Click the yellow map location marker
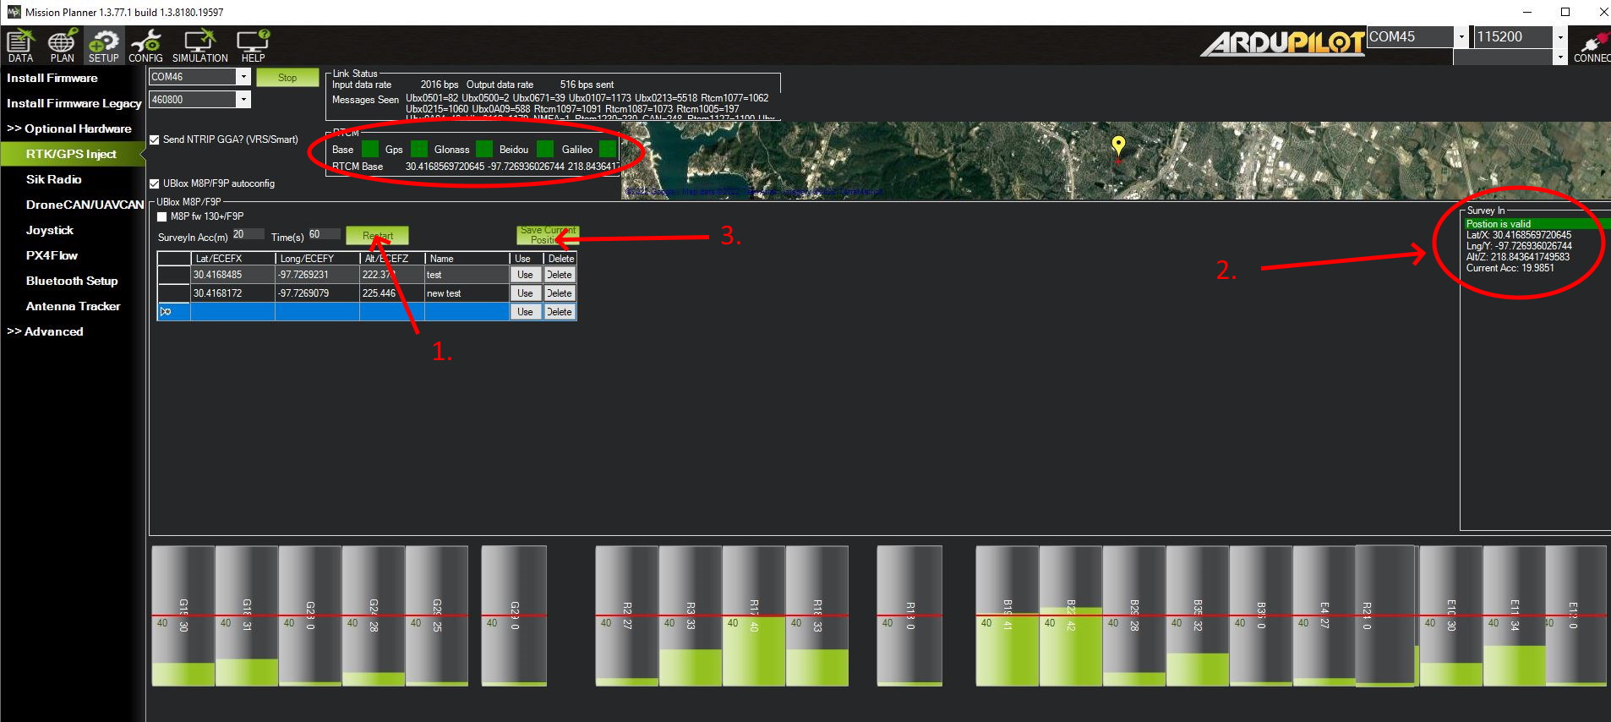Viewport: 1611px width, 722px height. pos(1118,146)
